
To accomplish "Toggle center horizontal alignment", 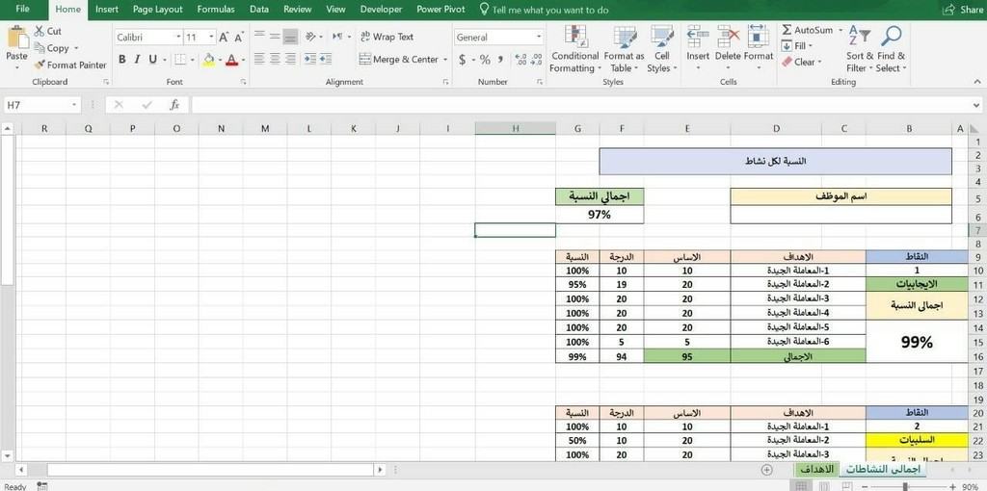I will click(275, 59).
